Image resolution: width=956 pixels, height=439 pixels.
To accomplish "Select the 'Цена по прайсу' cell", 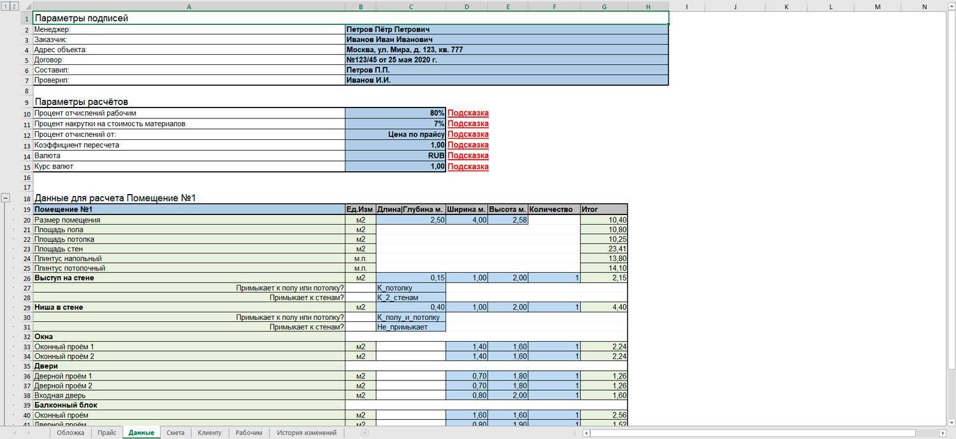I will pos(395,134).
